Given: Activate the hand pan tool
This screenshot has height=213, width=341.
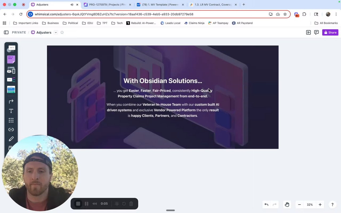Looking at the screenshot, I should point(287,204).
